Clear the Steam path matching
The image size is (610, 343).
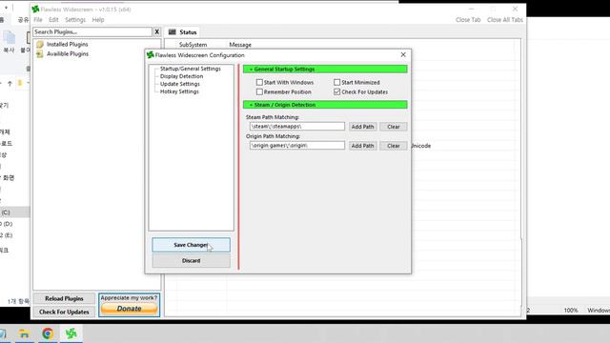tap(394, 127)
